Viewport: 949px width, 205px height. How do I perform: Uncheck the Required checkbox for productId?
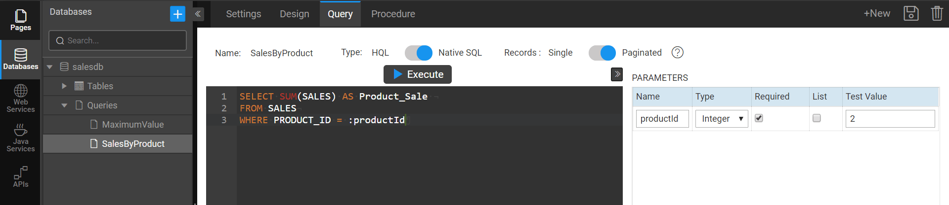759,118
